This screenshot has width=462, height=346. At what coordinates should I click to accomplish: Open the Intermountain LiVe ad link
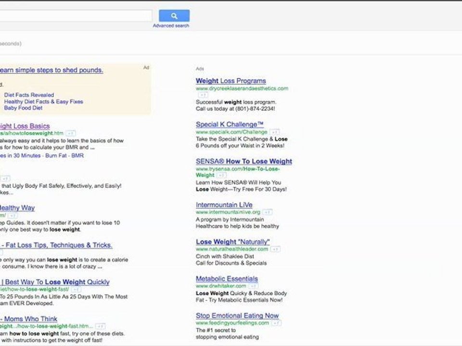[224, 205]
